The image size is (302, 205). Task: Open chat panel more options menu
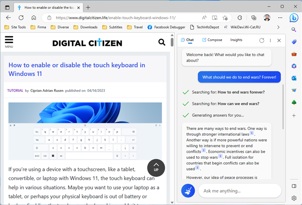click(x=270, y=40)
